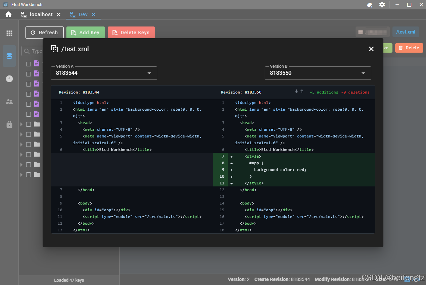
Task: Close the Dev connection tab
Action: pyautogui.click(x=94, y=14)
